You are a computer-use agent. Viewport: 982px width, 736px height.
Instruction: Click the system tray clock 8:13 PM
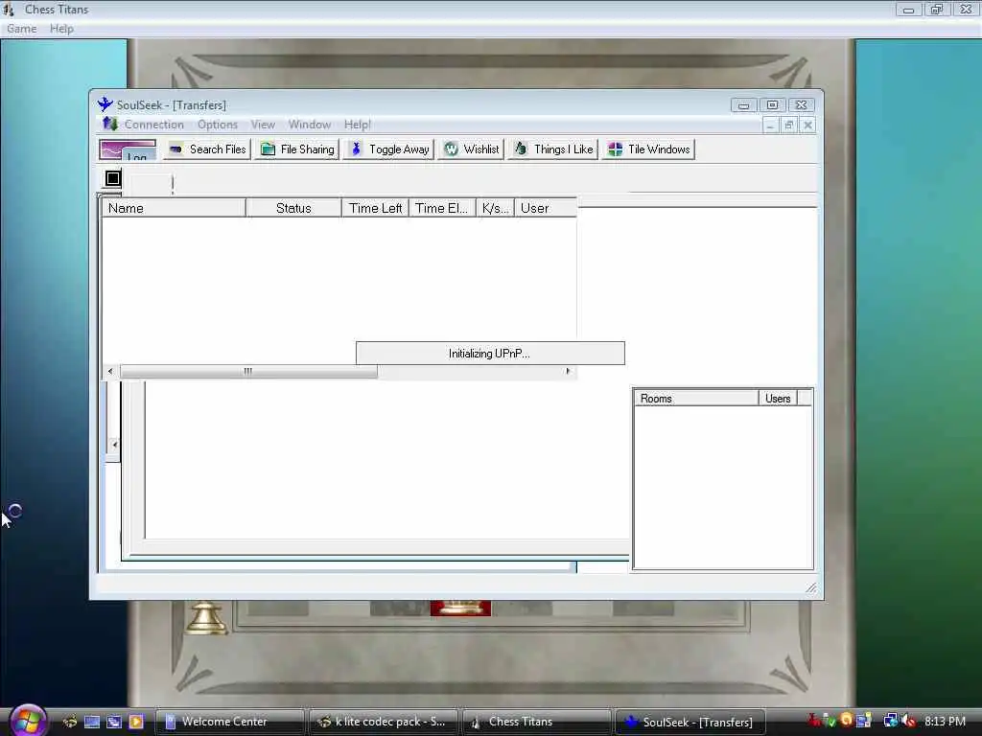tap(945, 722)
